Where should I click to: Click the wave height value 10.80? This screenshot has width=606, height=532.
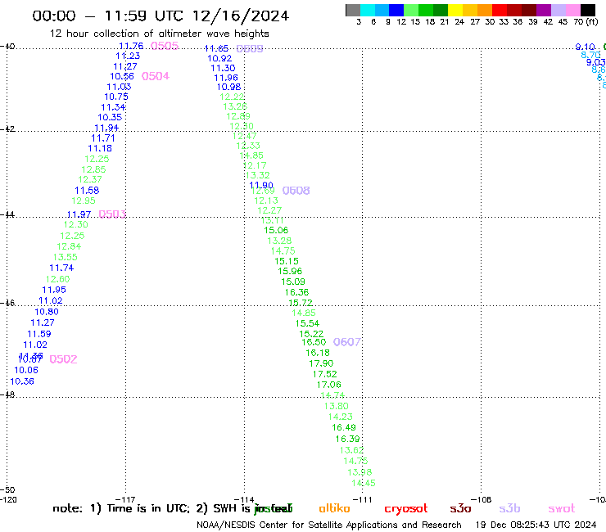pos(47,311)
